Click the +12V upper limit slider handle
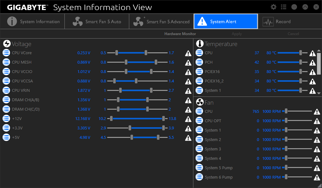322x188 pixels. (x=164, y=119)
